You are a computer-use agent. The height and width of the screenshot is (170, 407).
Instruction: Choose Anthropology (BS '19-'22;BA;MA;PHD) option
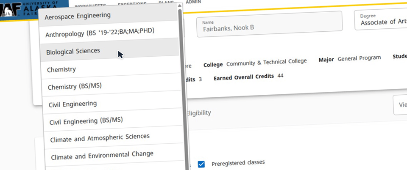(100, 33)
